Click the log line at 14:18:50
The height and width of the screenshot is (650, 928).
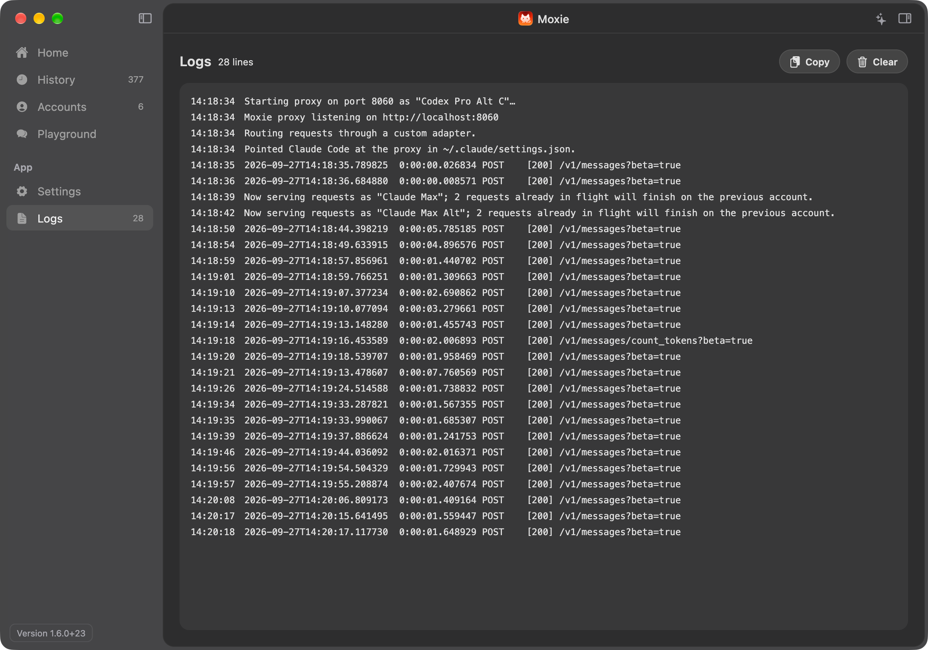(435, 229)
